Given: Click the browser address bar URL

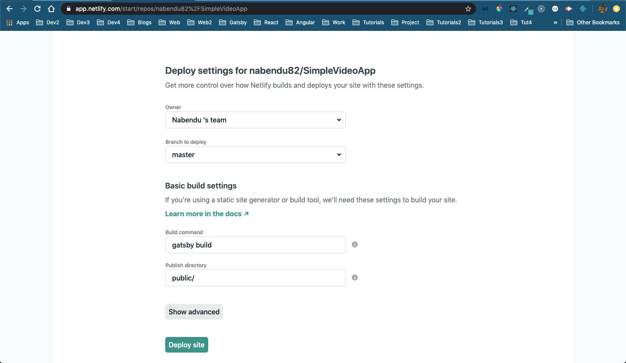Looking at the screenshot, I should coord(162,9).
